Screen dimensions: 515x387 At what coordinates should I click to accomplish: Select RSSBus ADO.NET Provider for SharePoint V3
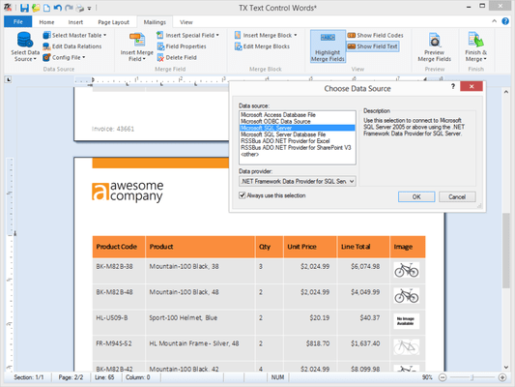click(298, 148)
